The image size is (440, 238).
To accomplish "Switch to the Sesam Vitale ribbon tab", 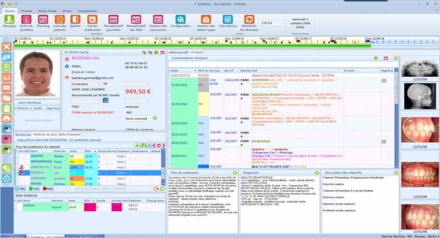I will [47, 11].
